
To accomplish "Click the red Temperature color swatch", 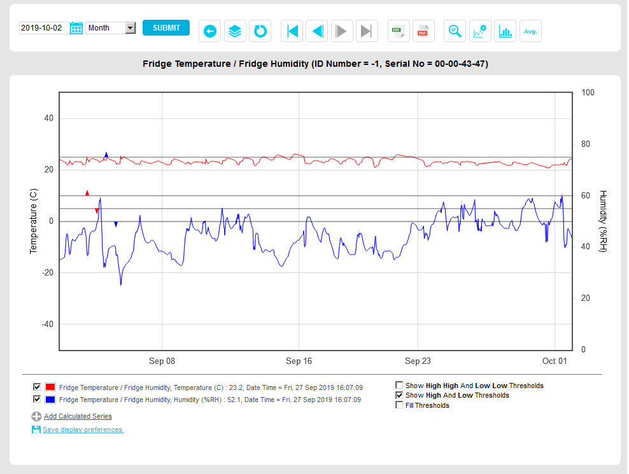I will coord(50,387).
